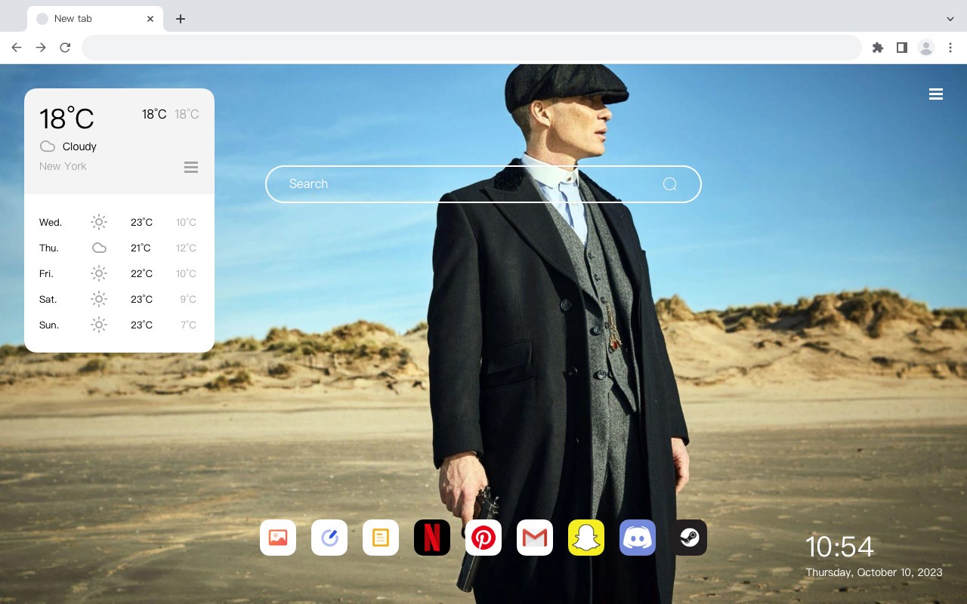Click the search magnifier icon
Image resolution: width=967 pixels, height=604 pixels.
point(669,184)
